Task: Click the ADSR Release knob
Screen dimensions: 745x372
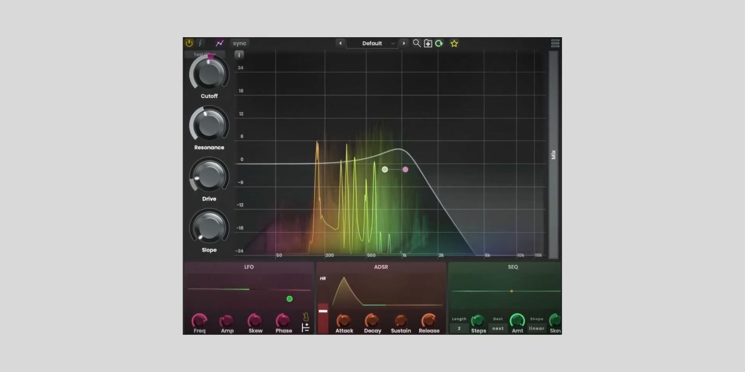Action: tap(429, 320)
